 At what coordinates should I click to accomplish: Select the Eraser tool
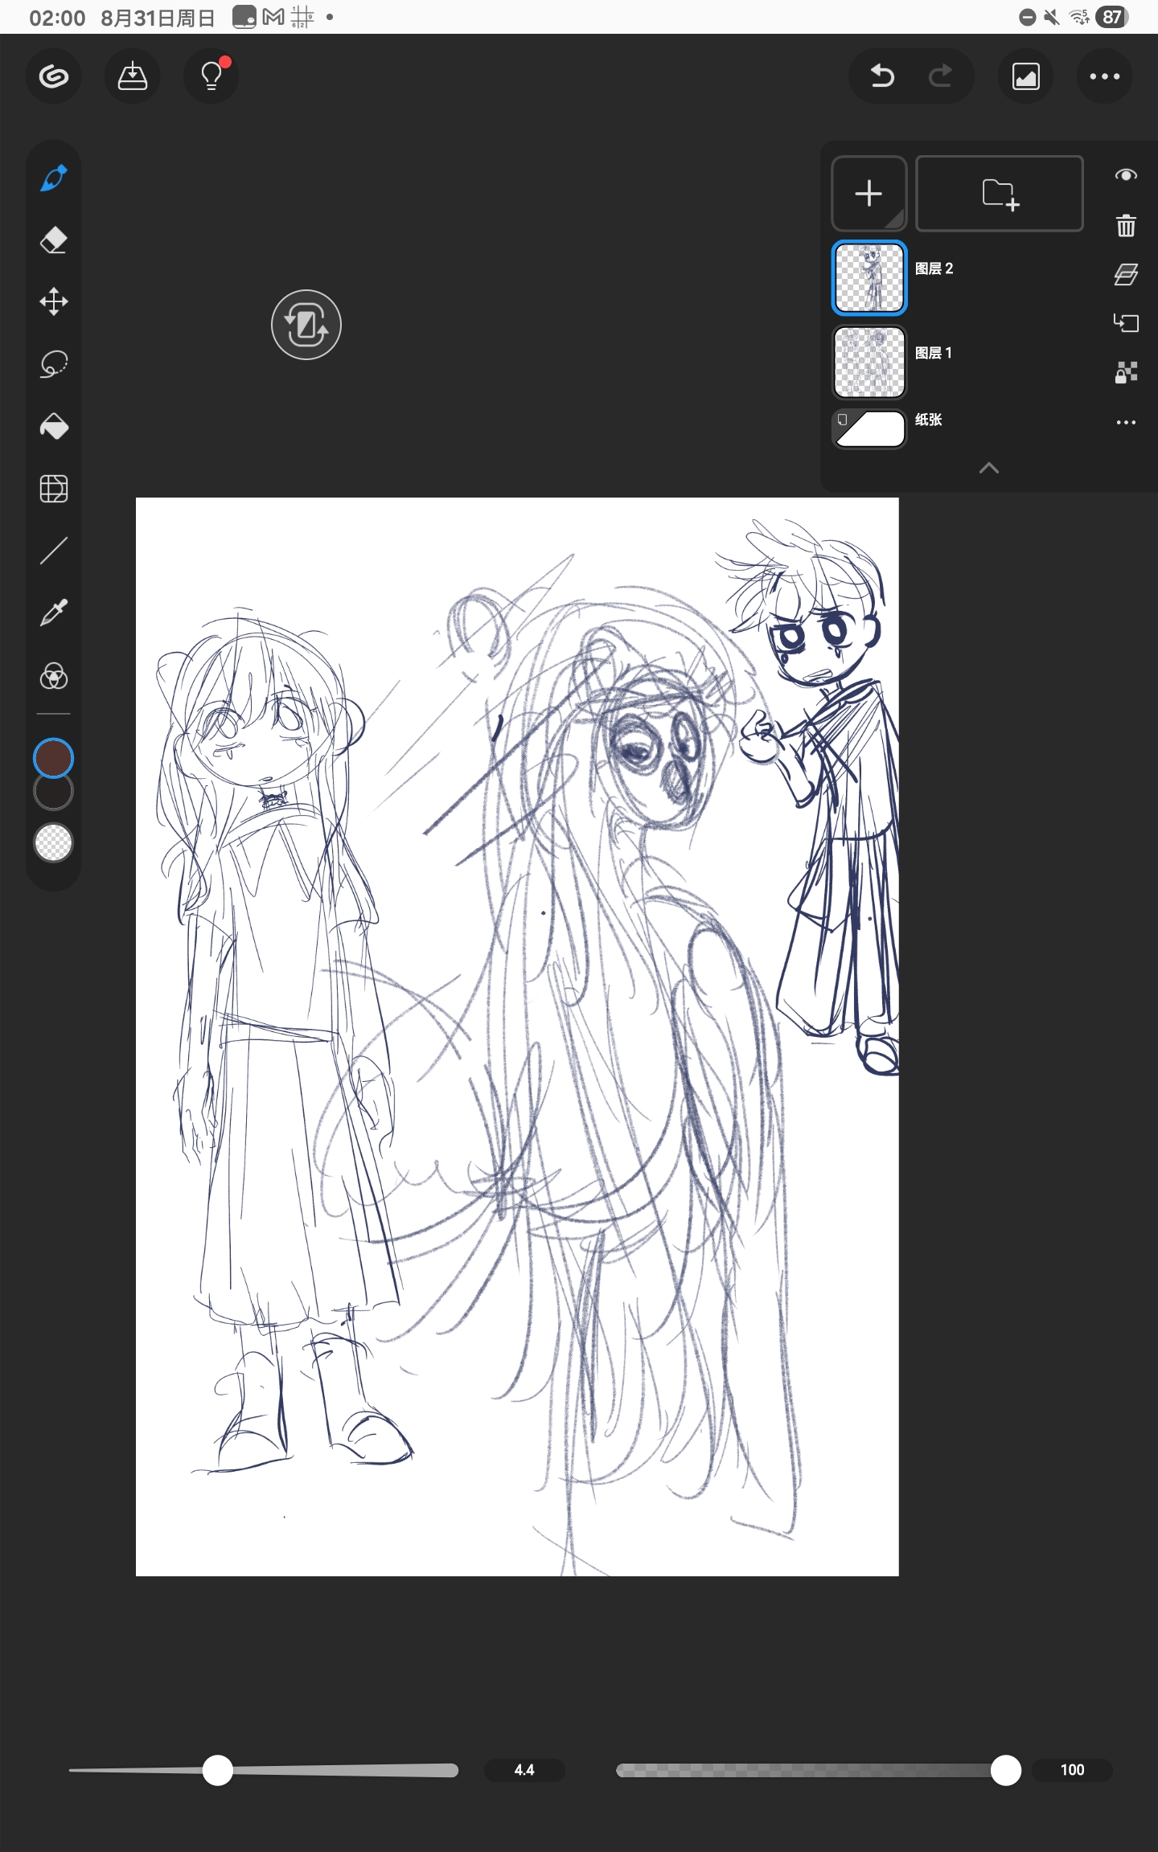[x=54, y=240]
